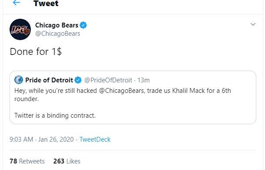Expand tweet options chevron menu
The width and height of the screenshot is (265, 170).
[253, 24]
